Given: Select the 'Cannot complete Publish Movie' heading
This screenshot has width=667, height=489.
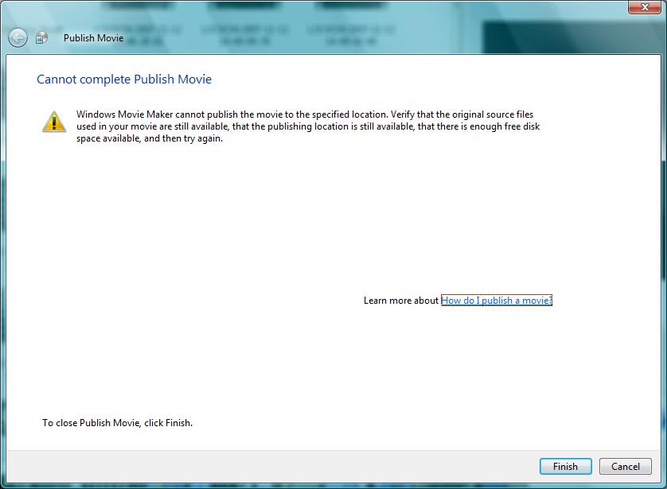Looking at the screenshot, I should tap(124, 79).
